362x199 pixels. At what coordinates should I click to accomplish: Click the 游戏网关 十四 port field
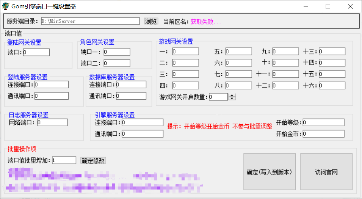[x=332, y=63]
